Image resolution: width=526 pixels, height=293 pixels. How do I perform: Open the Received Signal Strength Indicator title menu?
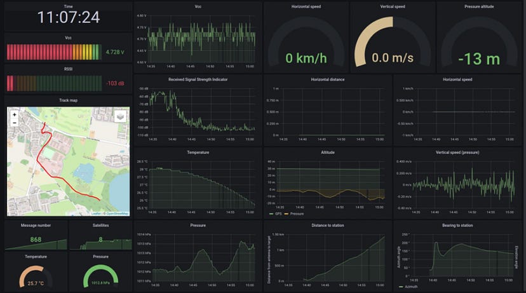[198, 79]
